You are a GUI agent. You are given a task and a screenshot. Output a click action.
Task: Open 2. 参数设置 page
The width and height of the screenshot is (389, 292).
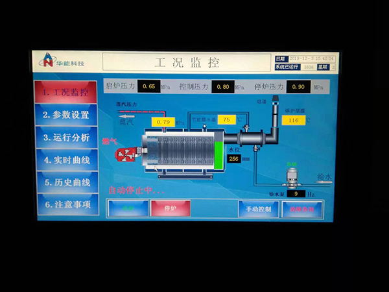coord(66,115)
